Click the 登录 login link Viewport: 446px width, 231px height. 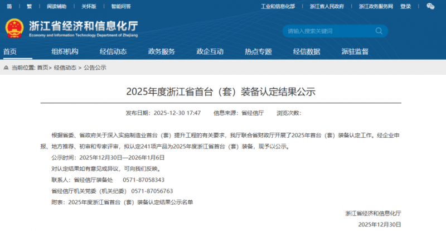click(405, 7)
